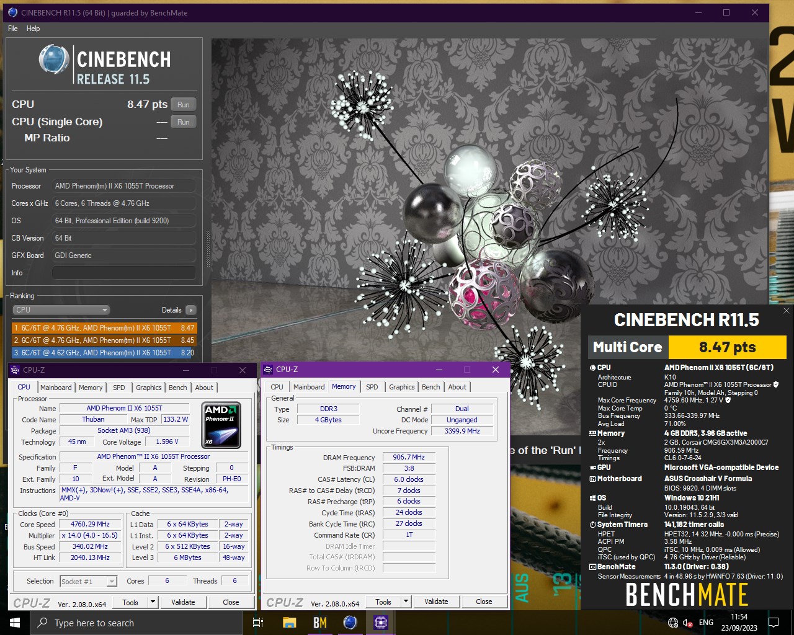This screenshot has width=794, height=635.
Task: Open Bench tab in left CPU-Z window
Action: pyautogui.click(x=178, y=388)
